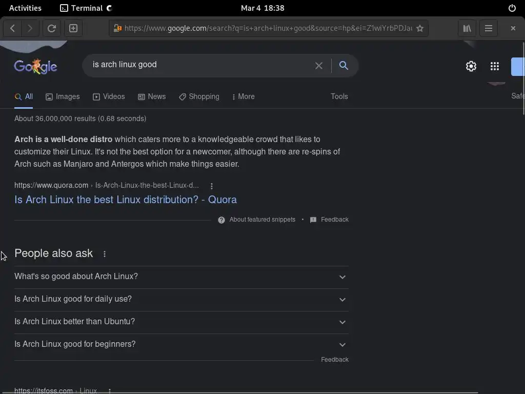Switch to the Videos tab
The height and width of the screenshot is (394, 525).
click(x=109, y=96)
